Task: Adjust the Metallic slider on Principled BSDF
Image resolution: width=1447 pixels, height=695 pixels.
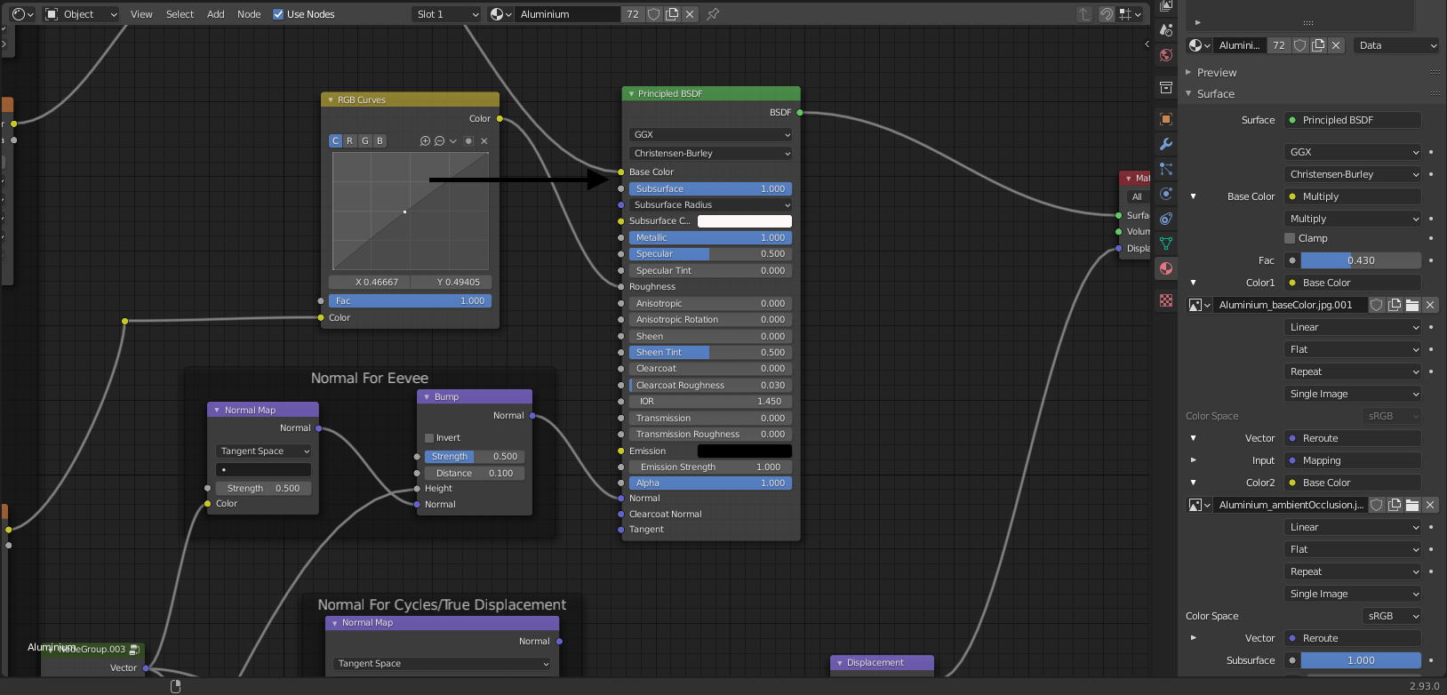Action: pos(710,238)
